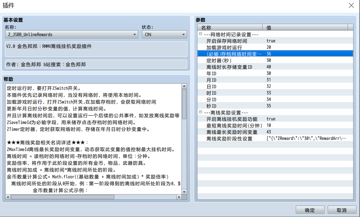Close the 插件 dialog window
360x217 pixels.
click(x=351, y=6)
